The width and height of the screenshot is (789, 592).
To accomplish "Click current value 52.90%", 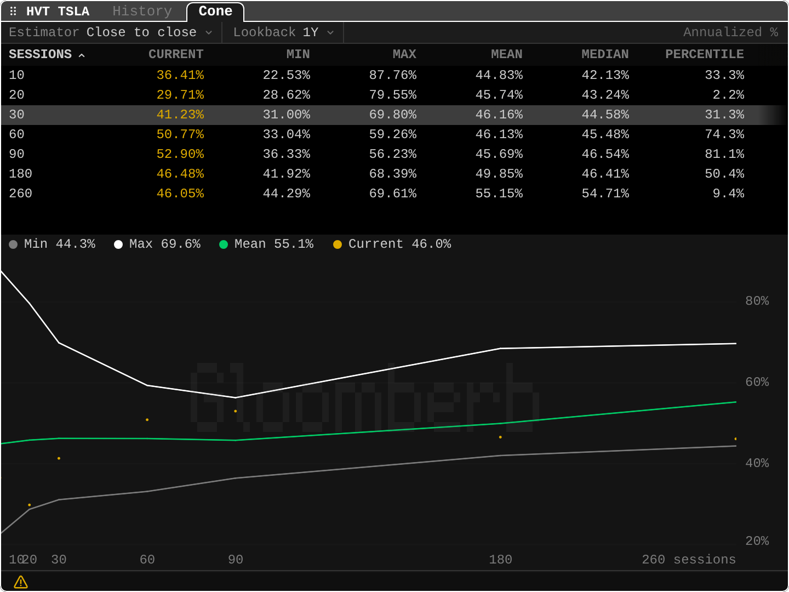I will [x=180, y=154].
